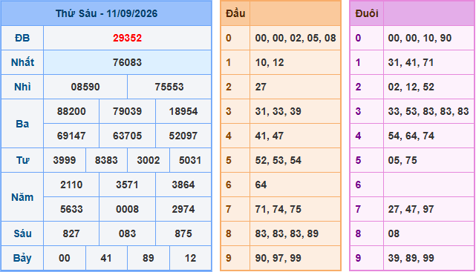This screenshot has height=272, width=476.
Task: Click the 'Sáu' row label
Action: 22,233
